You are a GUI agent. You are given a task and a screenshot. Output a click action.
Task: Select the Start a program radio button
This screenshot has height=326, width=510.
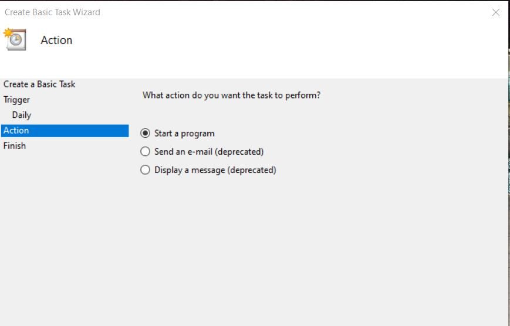point(146,133)
